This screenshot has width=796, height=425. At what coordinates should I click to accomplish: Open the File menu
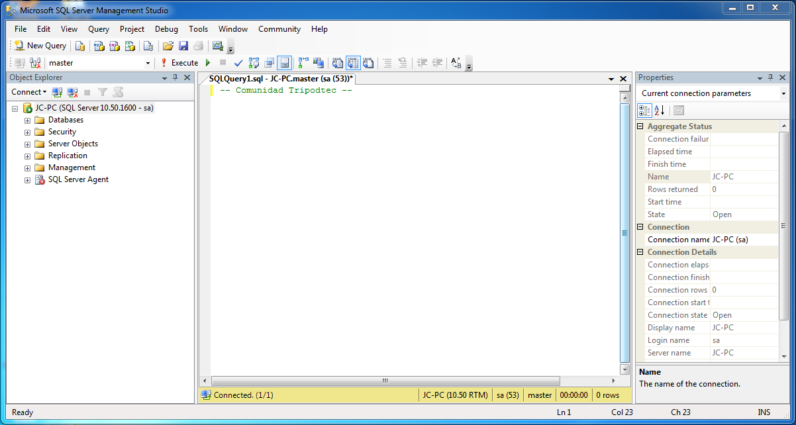[x=21, y=29]
